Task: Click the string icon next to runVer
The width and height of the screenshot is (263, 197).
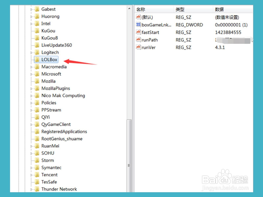Action: 138,47
